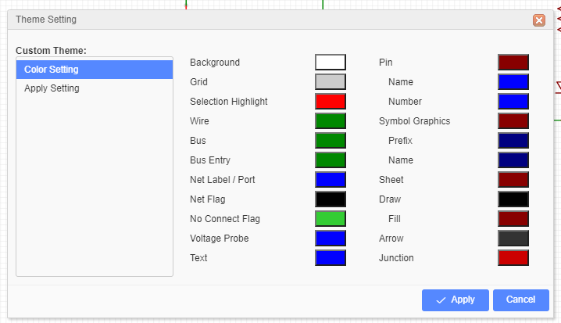
Task: Edit the Arrow color swatch
Action: coord(513,239)
